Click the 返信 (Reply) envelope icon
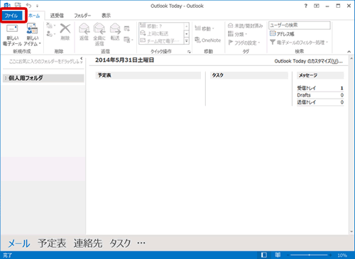Image resolution: width=355 pixels, height=259 pixels. 84,28
